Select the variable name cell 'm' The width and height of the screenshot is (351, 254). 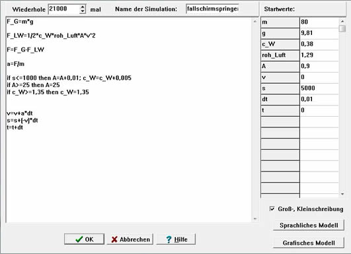280,22
